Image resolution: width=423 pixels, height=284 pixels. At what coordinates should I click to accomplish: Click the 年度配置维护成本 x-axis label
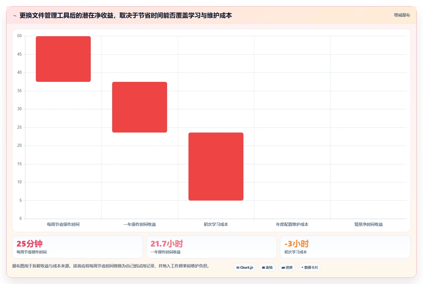292,224
